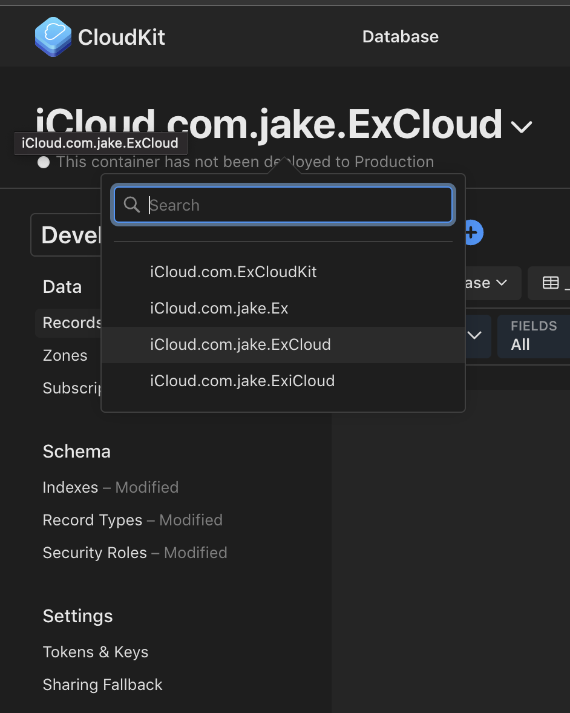
Task: Select iCloud.com.ExCloudKit container
Action: (x=283, y=272)
